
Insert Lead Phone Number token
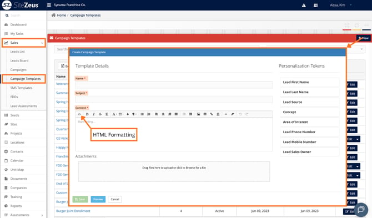click(x=309, y=132)
